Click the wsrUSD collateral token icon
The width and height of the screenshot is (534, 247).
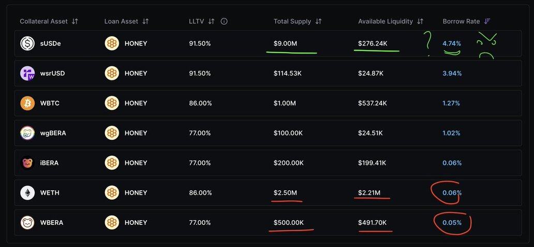click(27, 73)
